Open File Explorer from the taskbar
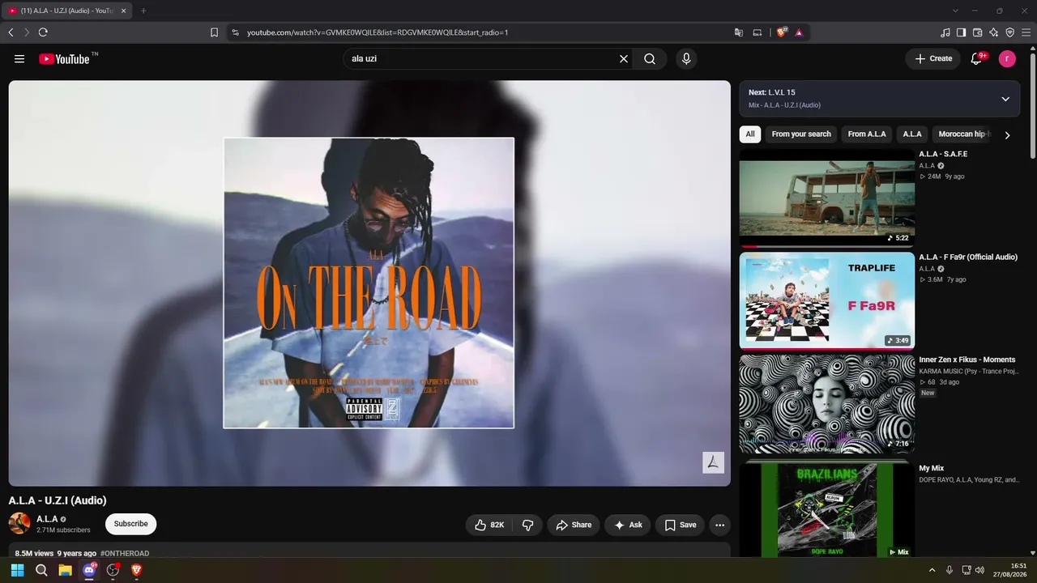 click(65, 570)
